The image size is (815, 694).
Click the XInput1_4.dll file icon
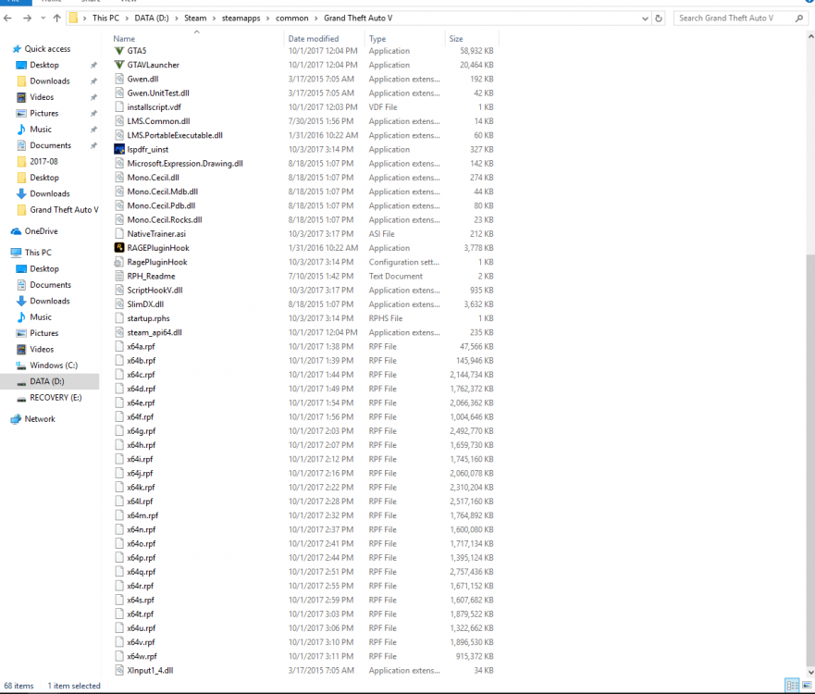tap(119, 670)
